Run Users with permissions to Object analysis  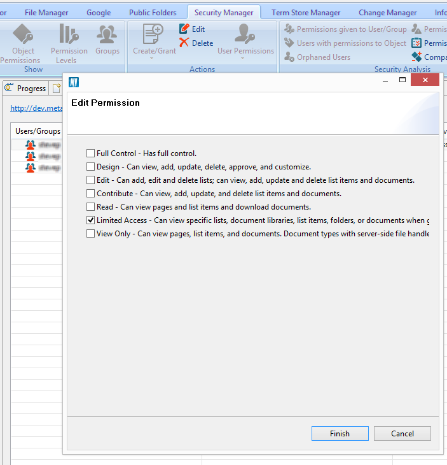[345, 43]
